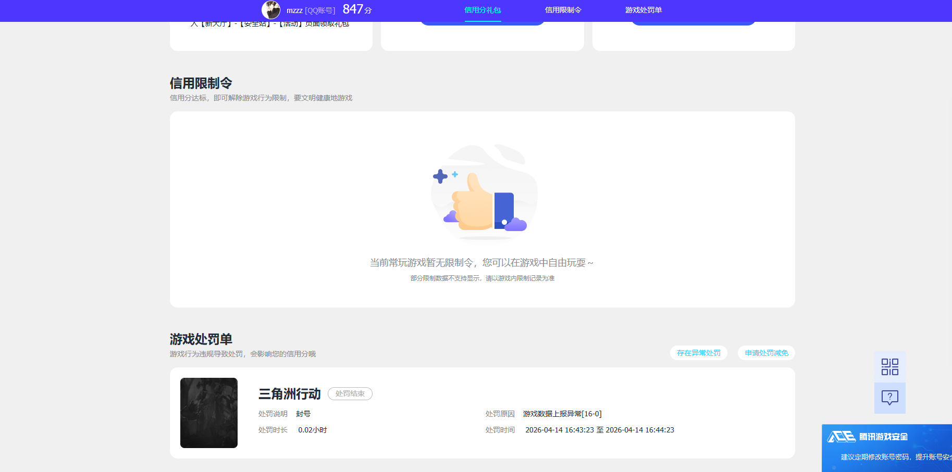Click the 信用限制令 section heading
This screenshot has height=472, width=952.
[201, 83]
